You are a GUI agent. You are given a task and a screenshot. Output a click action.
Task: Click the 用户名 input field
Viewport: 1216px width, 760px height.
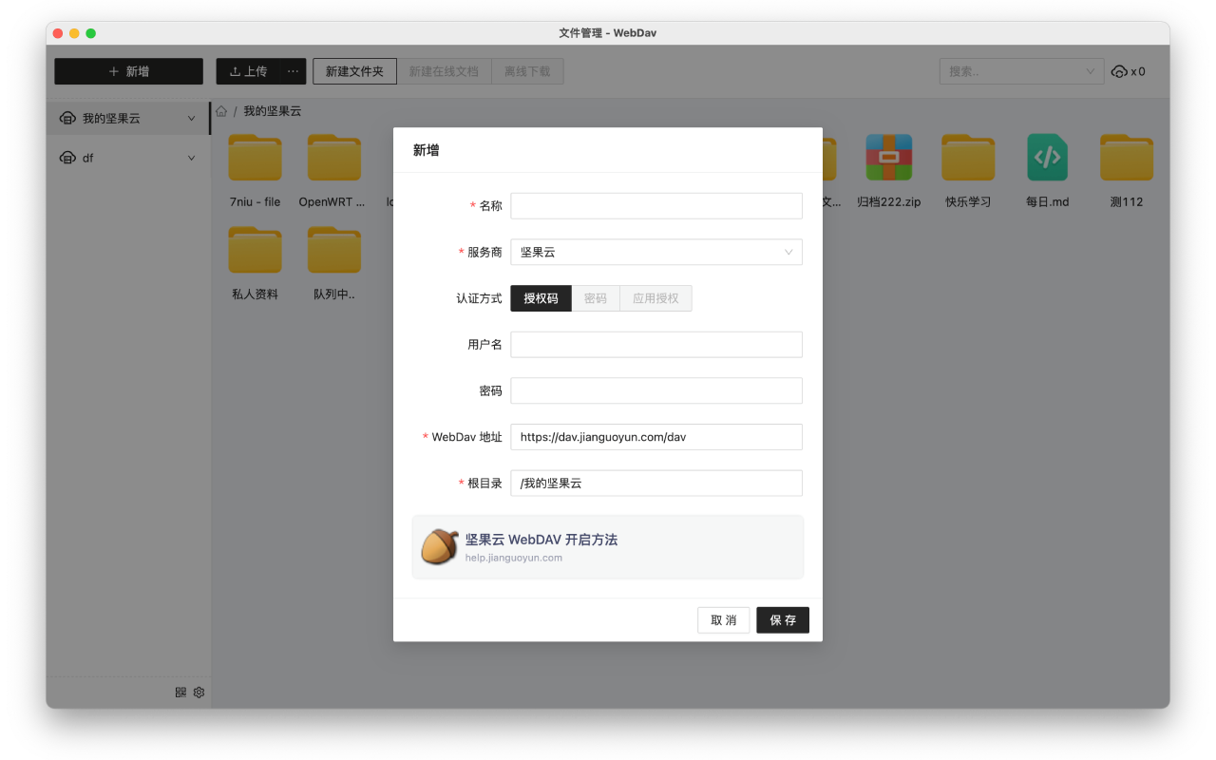tap(656, 344)
